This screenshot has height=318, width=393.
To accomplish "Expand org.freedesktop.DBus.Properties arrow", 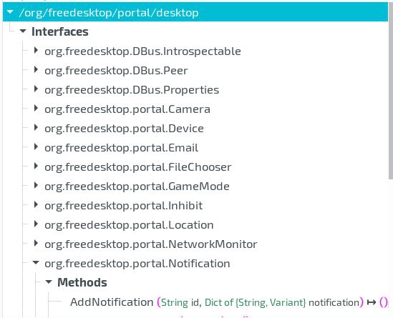I will tap(36, 89).
